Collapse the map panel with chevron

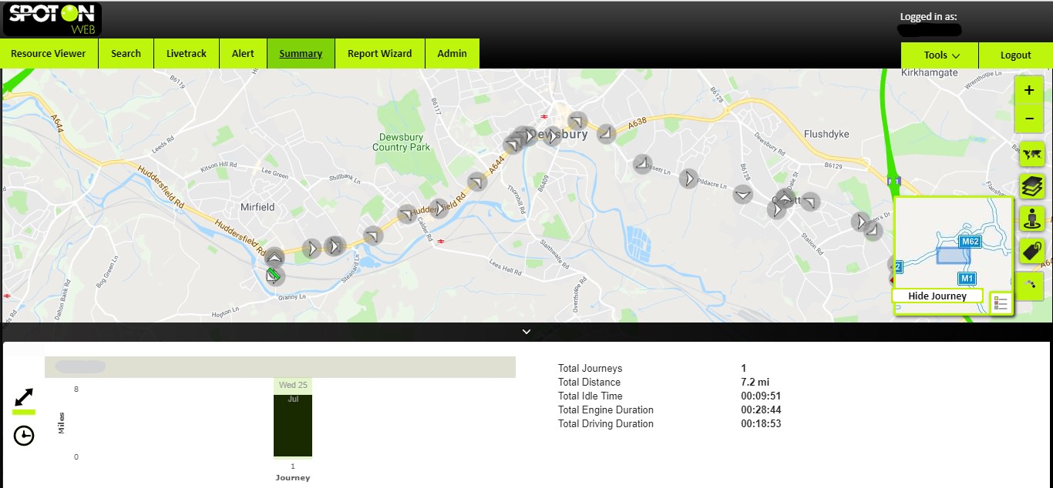(526, 332)
